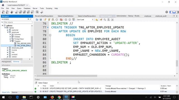The width and height of the screenshot is (179, 100).
Task: Toggle the right sidebar panel
Action: (x=177, y=12)
